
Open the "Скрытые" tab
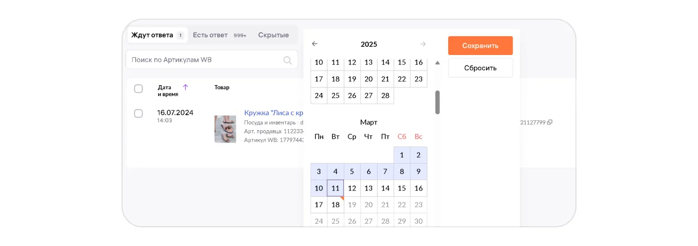click(x=273, y=35)
